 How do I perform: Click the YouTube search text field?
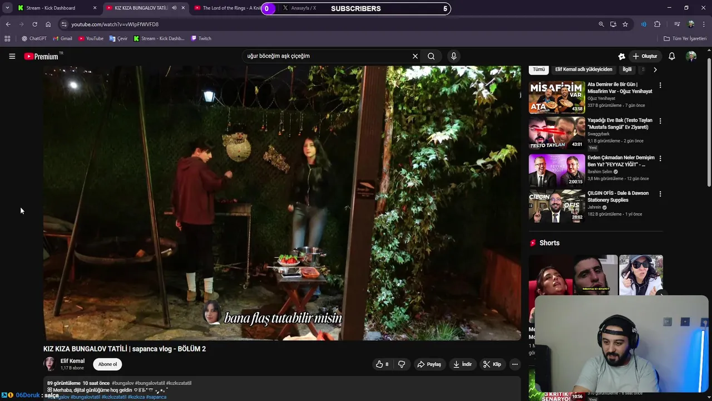tap(328, 56)
